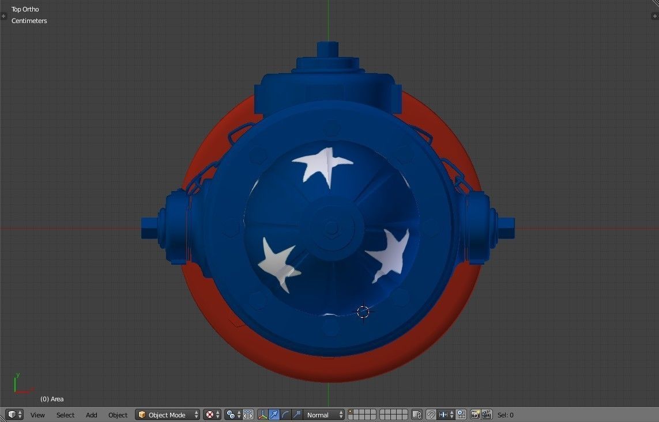The width and height of the screenshot is (659, 422).
Task: Open the snap element type selector
Action: pos(446,415)
